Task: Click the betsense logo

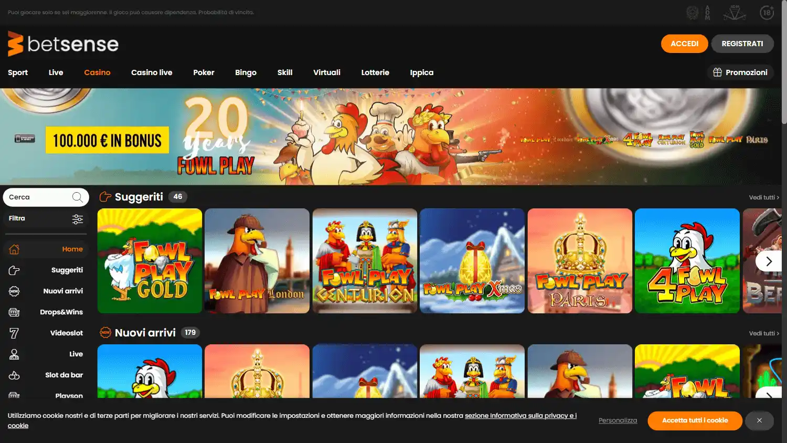Action: [63, 44]
